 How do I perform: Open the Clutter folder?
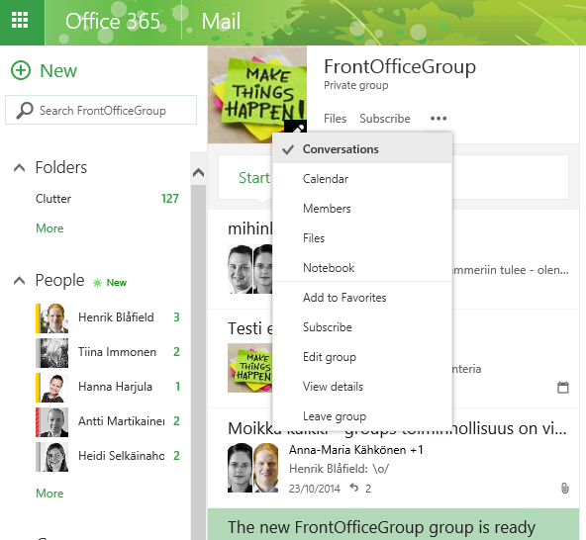click(x=53, y=199)
